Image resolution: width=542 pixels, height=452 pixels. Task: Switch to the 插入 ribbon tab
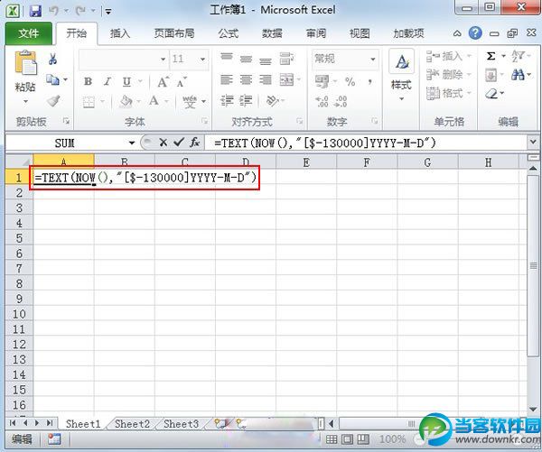click(120, 33)
